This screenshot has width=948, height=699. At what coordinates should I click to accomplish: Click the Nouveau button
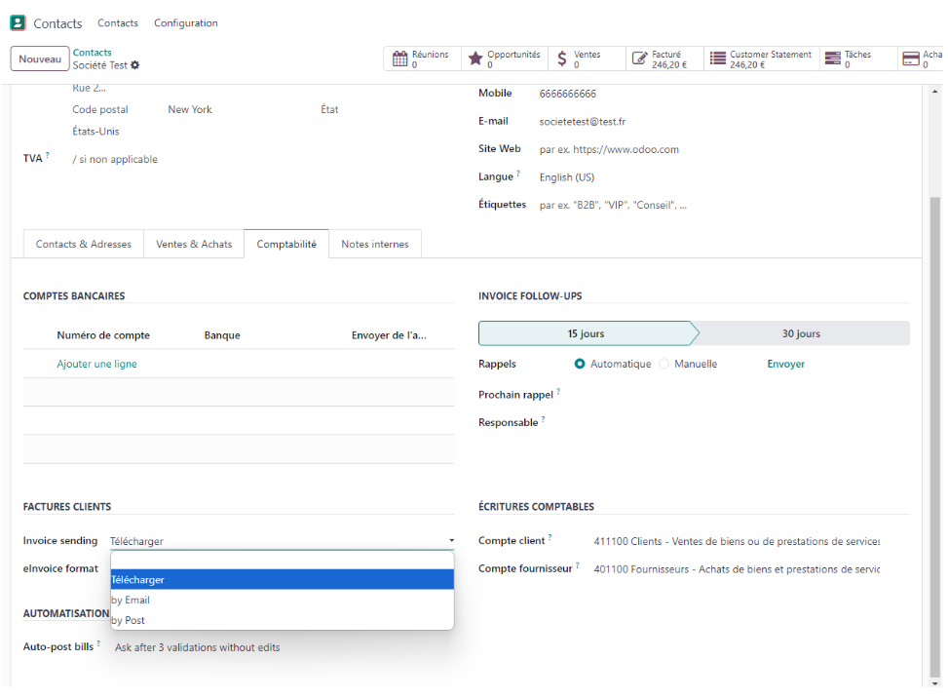click(x=40, y=58)
